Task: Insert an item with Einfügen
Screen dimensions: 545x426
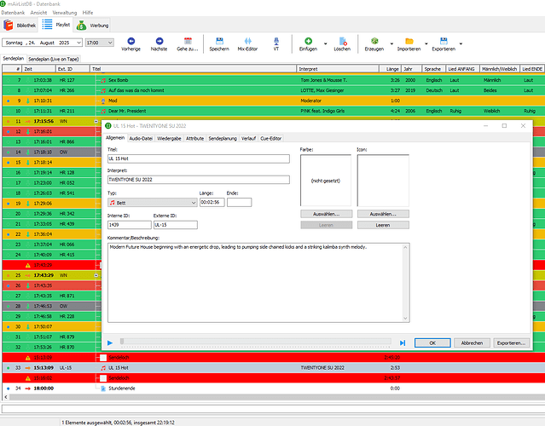Action: click(x=308, y=44)
